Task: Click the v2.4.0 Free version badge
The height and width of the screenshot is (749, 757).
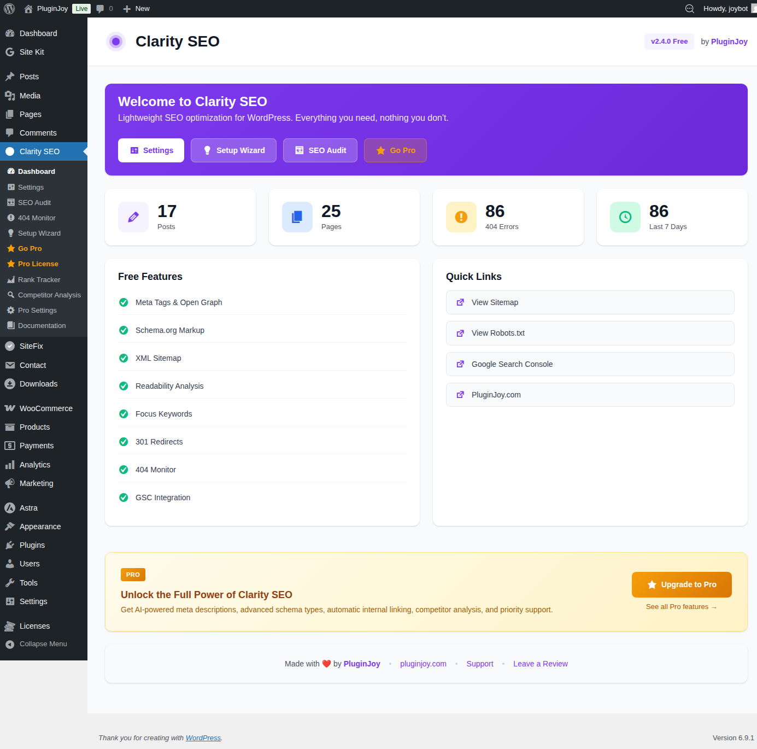Action: coord(669,41)
